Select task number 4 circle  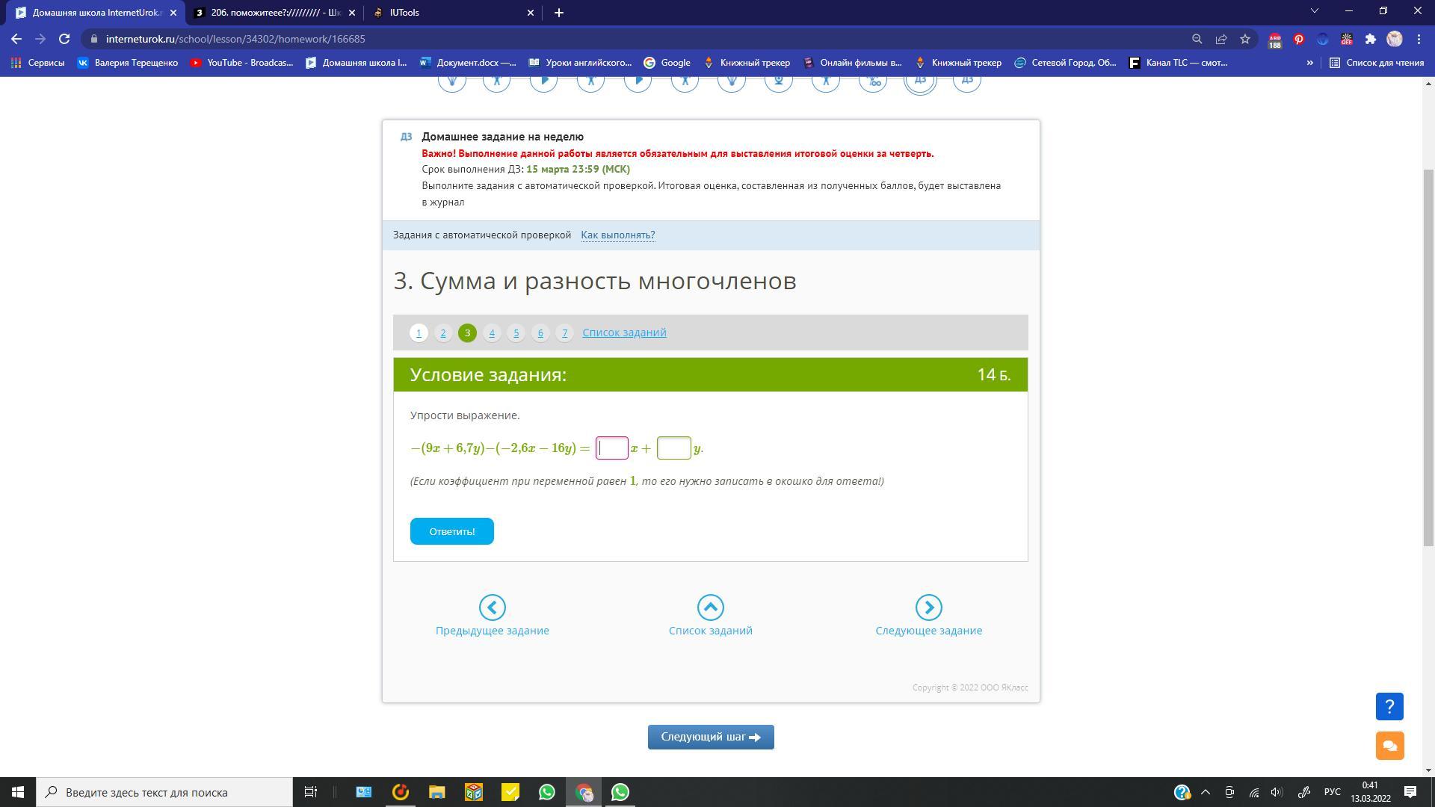click(x=492, y=333)
